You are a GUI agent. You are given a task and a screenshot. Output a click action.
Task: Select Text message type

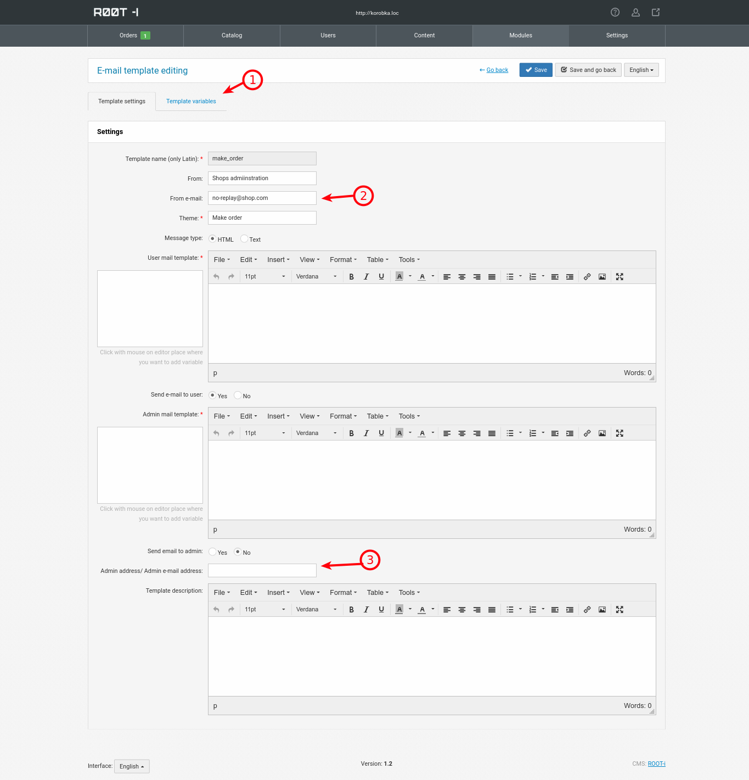pyautogui.click(x=244, y=238)
